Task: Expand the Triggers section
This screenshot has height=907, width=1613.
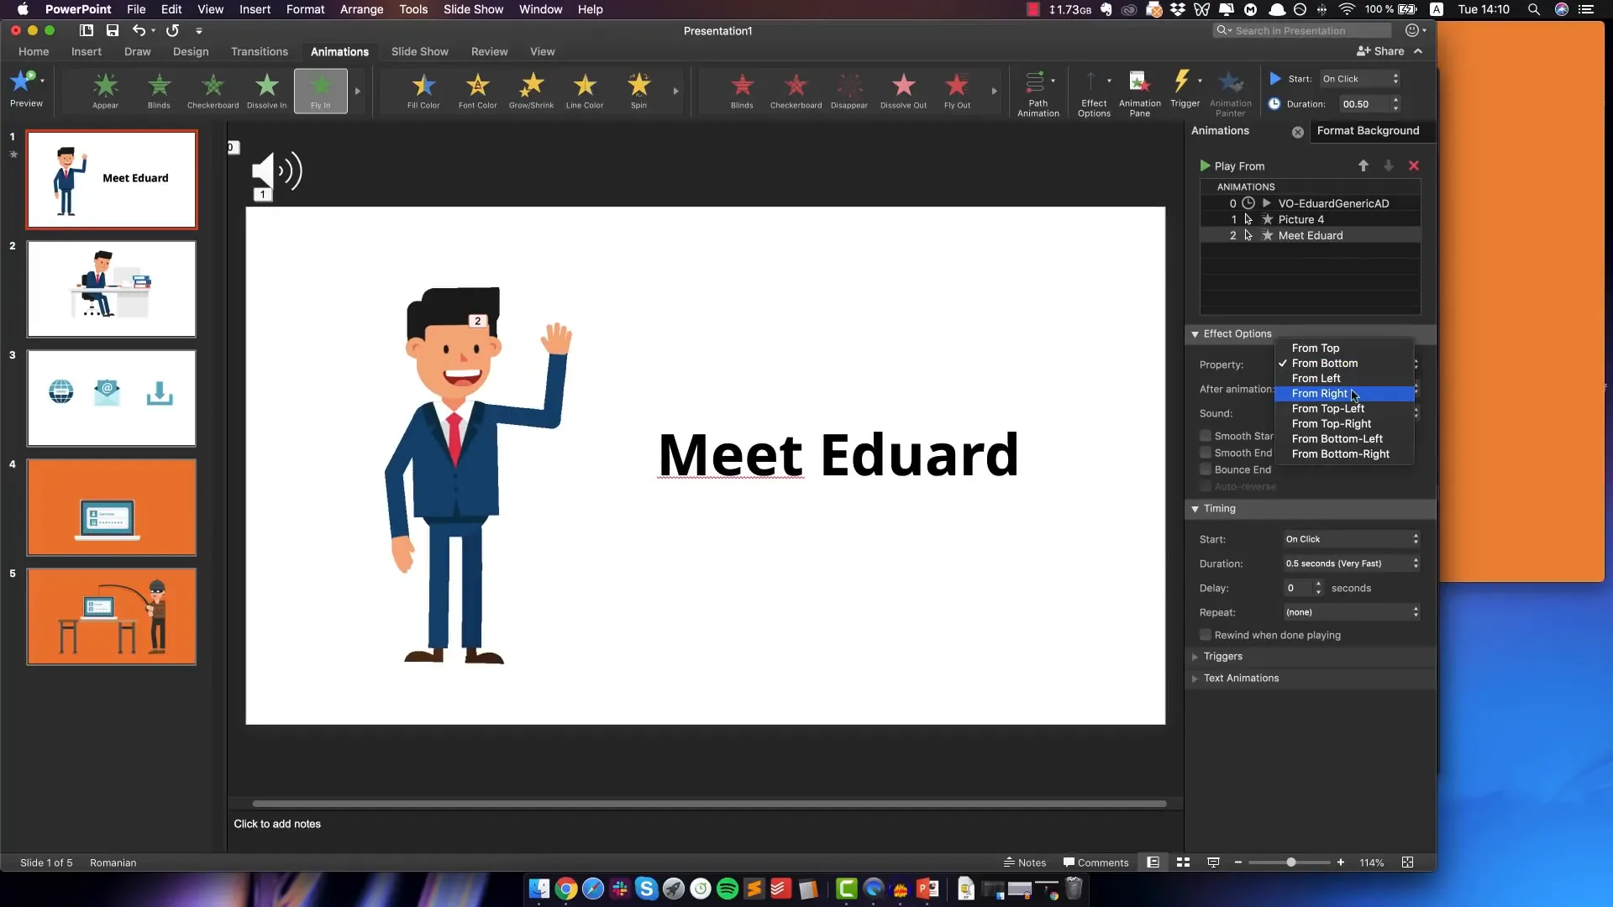Action: (1195, 657)
